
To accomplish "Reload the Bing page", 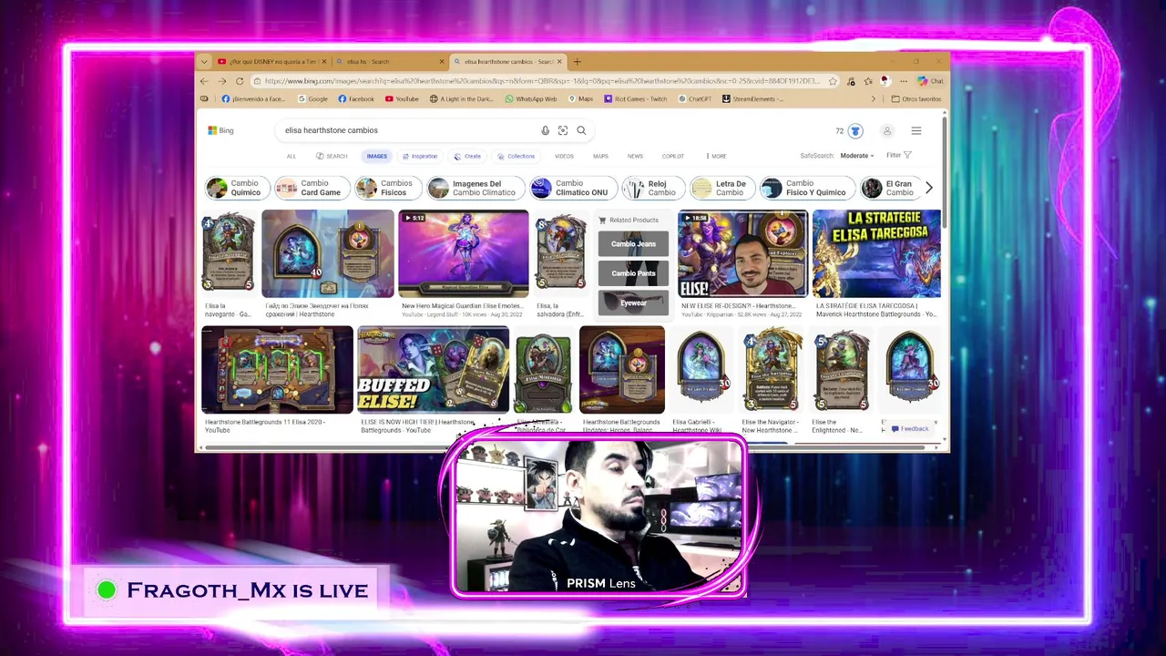I will (x=240, y=81).
